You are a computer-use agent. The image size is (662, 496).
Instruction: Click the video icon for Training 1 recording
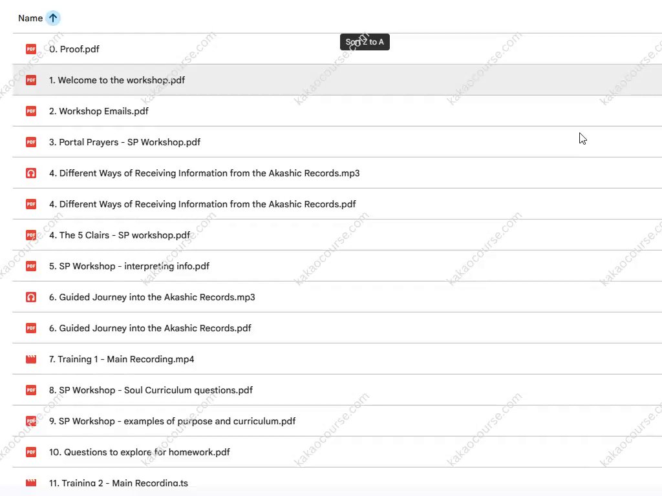coord(31,359)
